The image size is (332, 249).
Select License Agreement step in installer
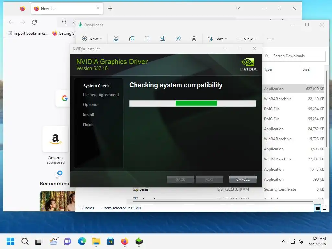pyautogui.click(x=101, y=95)
